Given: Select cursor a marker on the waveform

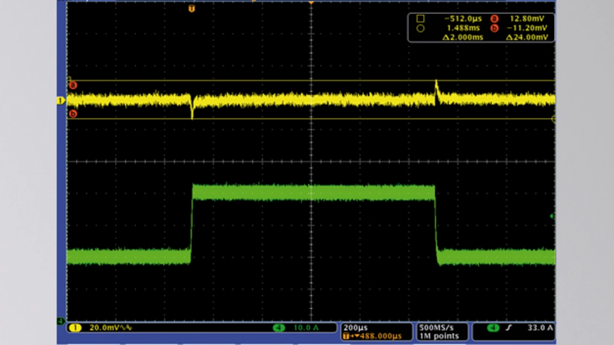Looking at the screenshot, I should (73, 85).
